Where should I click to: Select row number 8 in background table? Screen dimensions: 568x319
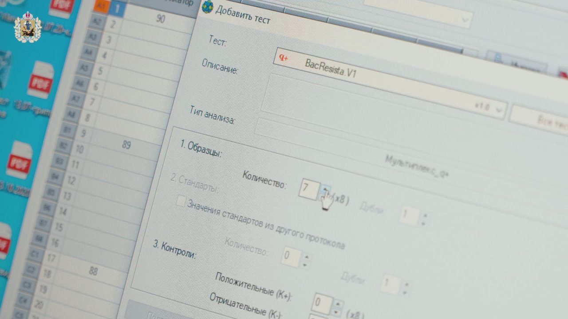[87, 118]
